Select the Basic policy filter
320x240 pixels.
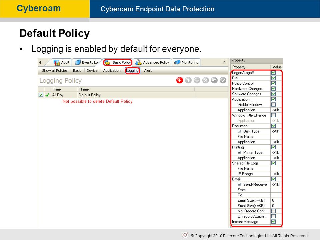77,71
